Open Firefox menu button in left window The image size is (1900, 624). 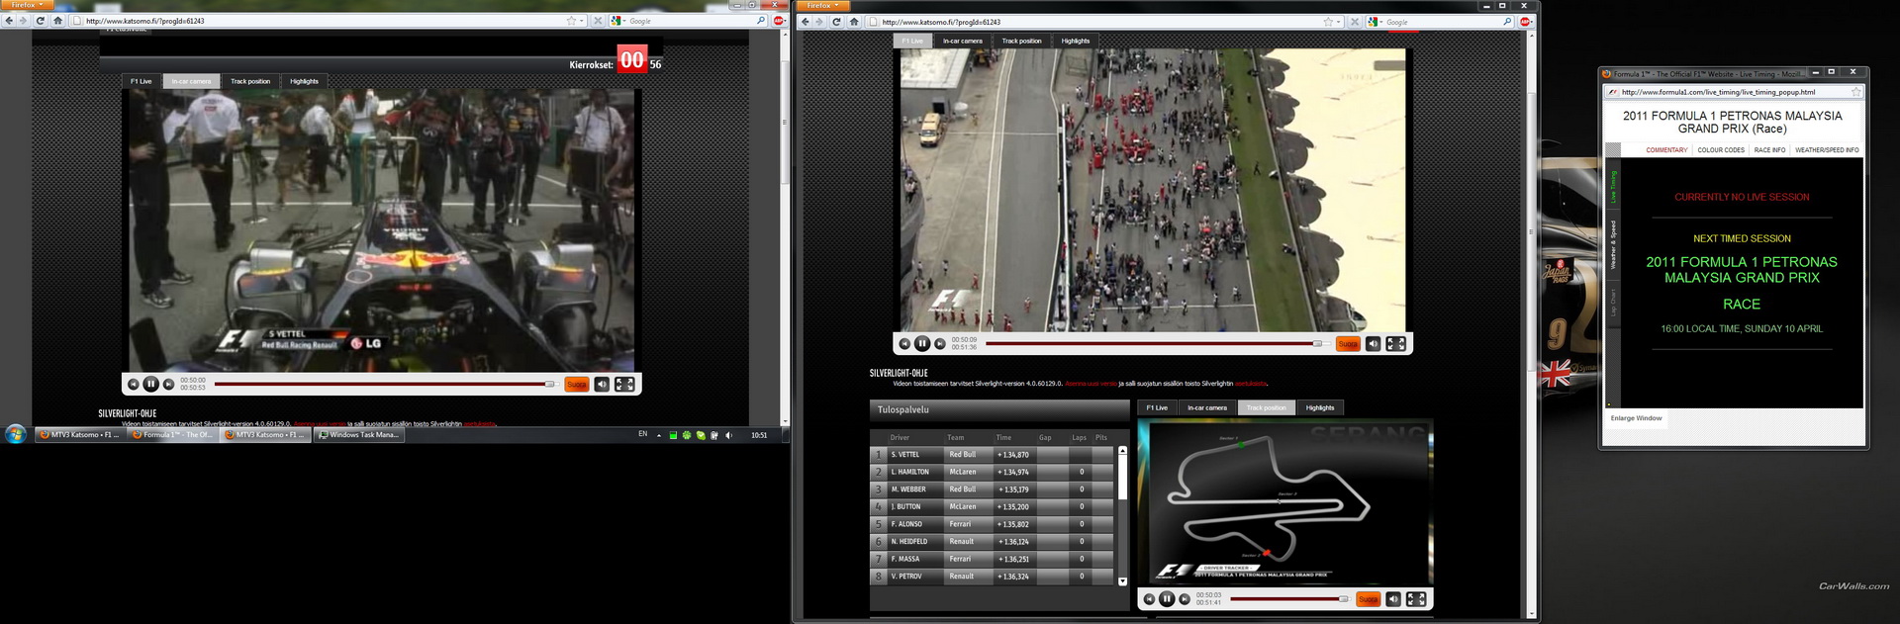(26, 5)
